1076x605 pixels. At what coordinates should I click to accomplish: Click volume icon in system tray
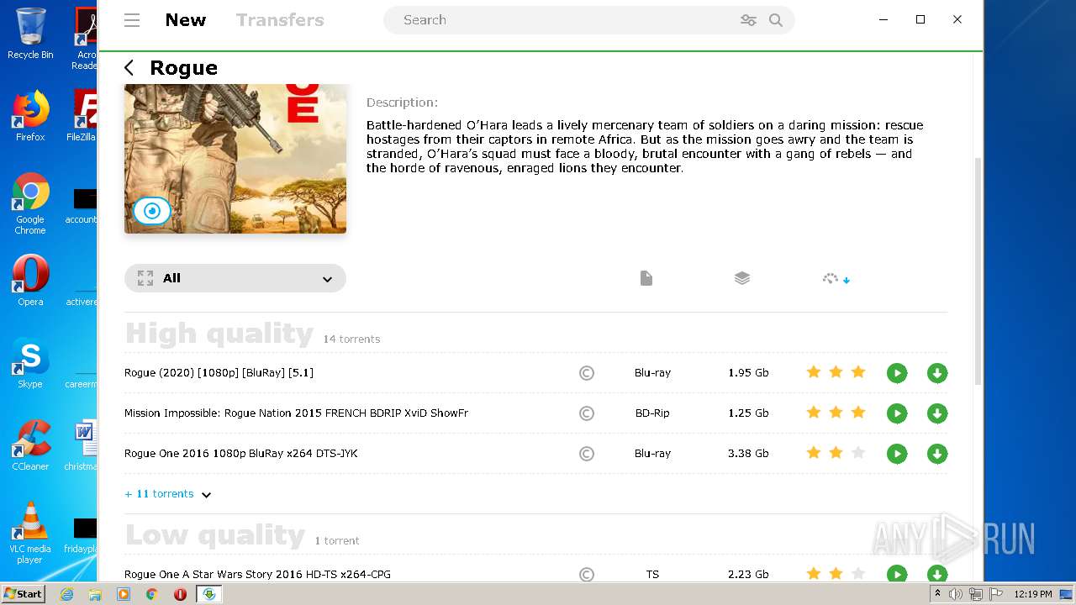pyautogui.click(x=956, y=594)
